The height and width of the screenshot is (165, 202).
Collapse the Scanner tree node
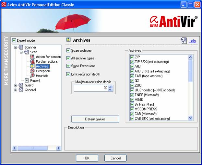(x=16, y=47)
